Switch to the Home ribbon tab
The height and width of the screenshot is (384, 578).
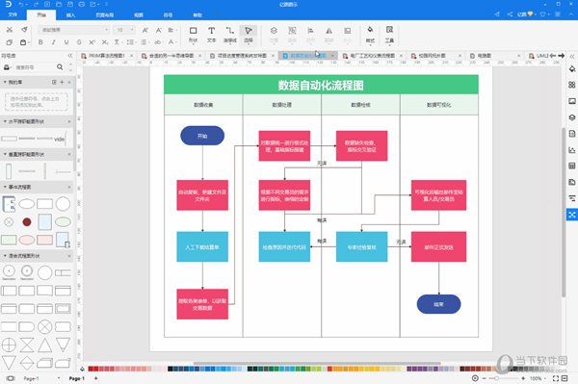point(41,14)
